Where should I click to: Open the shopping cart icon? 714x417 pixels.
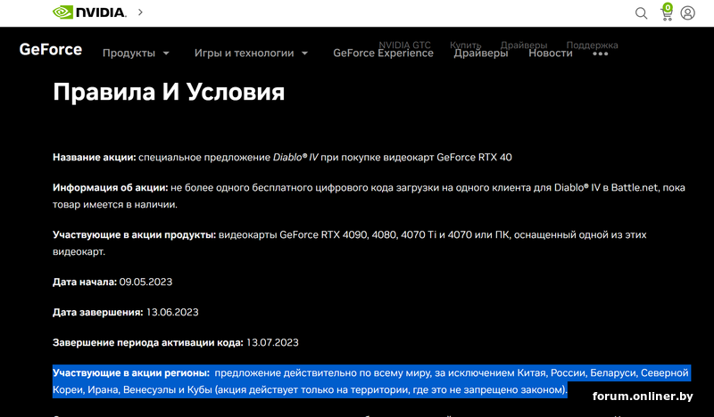(667, 12)
